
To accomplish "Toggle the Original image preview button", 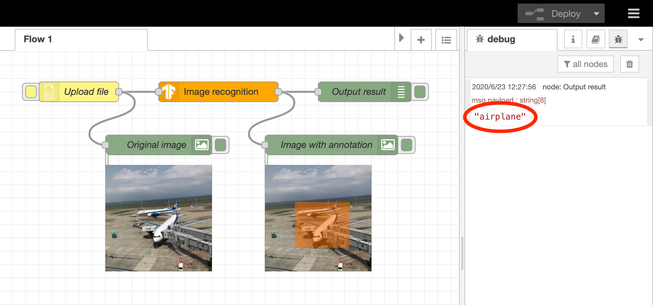I will coord(220,145).
